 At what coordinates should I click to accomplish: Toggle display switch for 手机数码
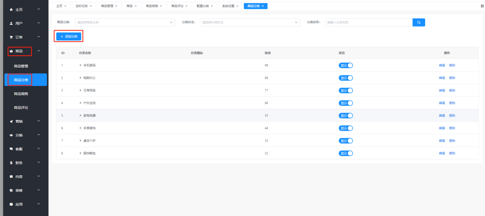pos(345,66)
